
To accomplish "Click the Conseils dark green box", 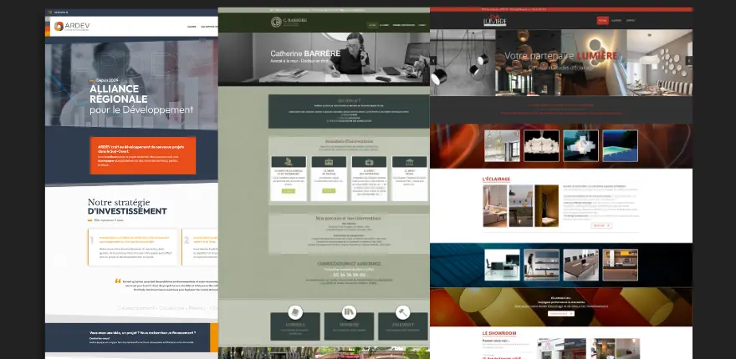I will click(295, 326).
